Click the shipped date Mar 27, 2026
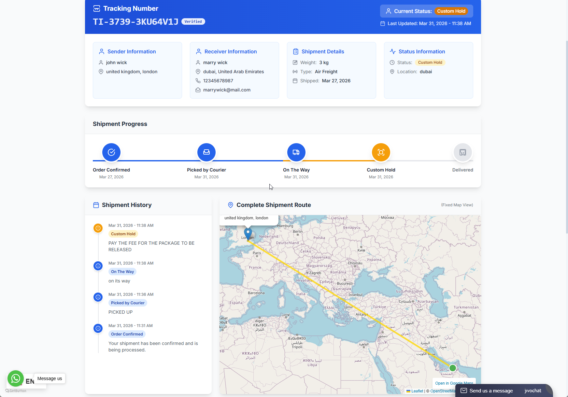Screen dimensions: 568x397 click(x=336, y=81)
